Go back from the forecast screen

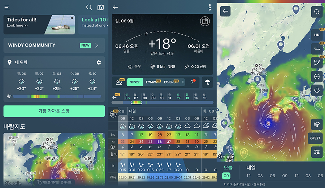(116, 8)
